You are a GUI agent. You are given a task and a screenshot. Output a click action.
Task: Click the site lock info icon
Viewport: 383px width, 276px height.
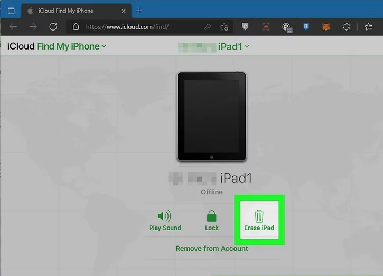tap(76, 27)
